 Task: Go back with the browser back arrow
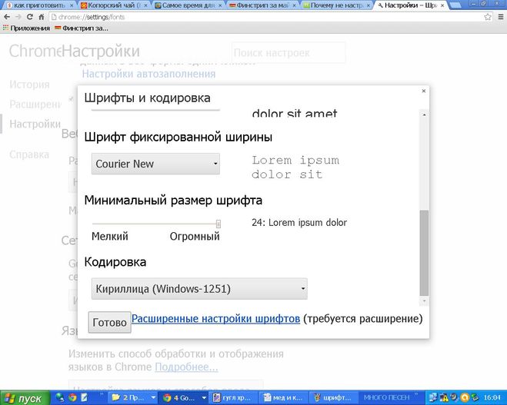pyautogui.click(x=7, y=17)
